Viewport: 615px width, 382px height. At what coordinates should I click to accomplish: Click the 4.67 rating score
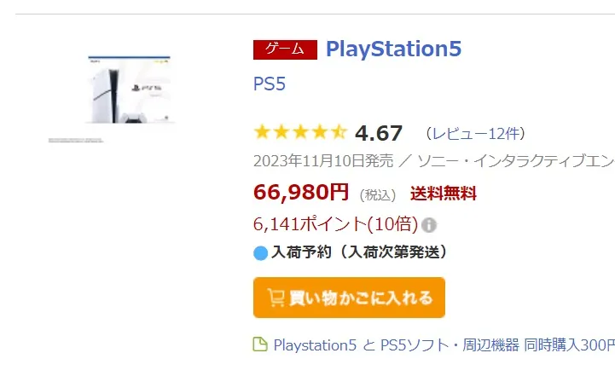pyautogui.click(x=379, y=133)
